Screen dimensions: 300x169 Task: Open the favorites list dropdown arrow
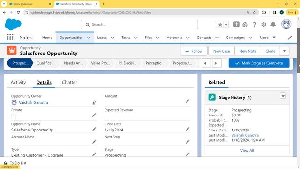(226, 24)
